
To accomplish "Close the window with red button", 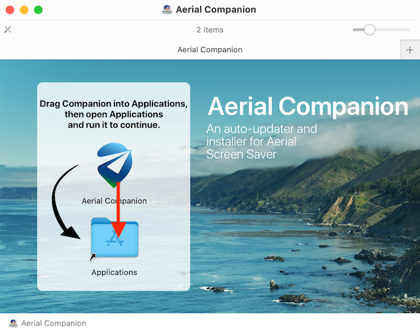I will tap(10, 10).
